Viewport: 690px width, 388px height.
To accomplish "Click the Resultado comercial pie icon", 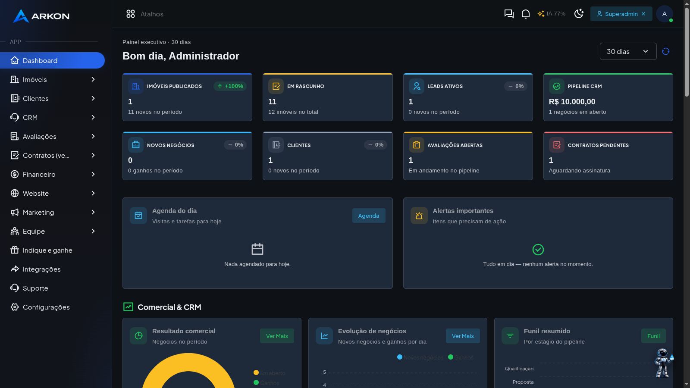I will tap(138, 336).
